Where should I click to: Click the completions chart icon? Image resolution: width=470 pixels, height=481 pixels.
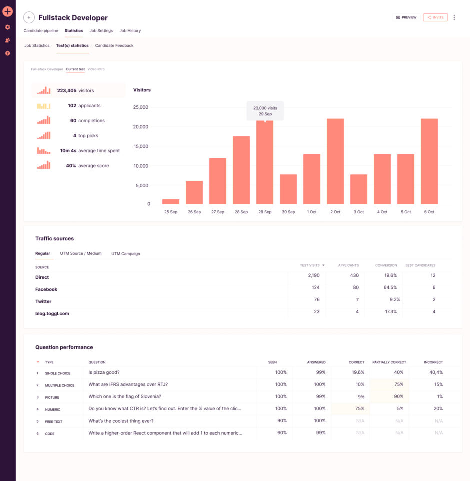click(x=43, y=120)
